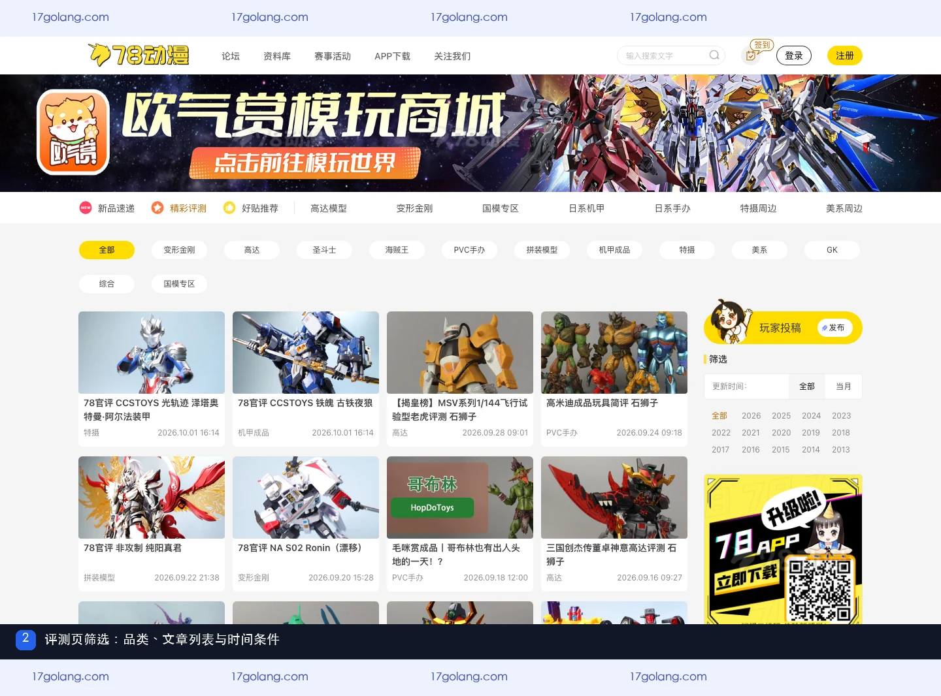Open the 签到 check-in icon
This screenshot has width=941, height=696.
pos(751,55)
